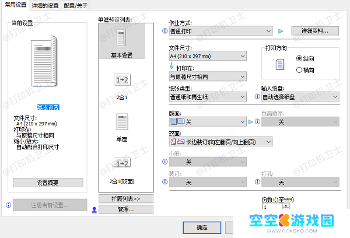Click the page preview image in 当前设置

[44, 61]
